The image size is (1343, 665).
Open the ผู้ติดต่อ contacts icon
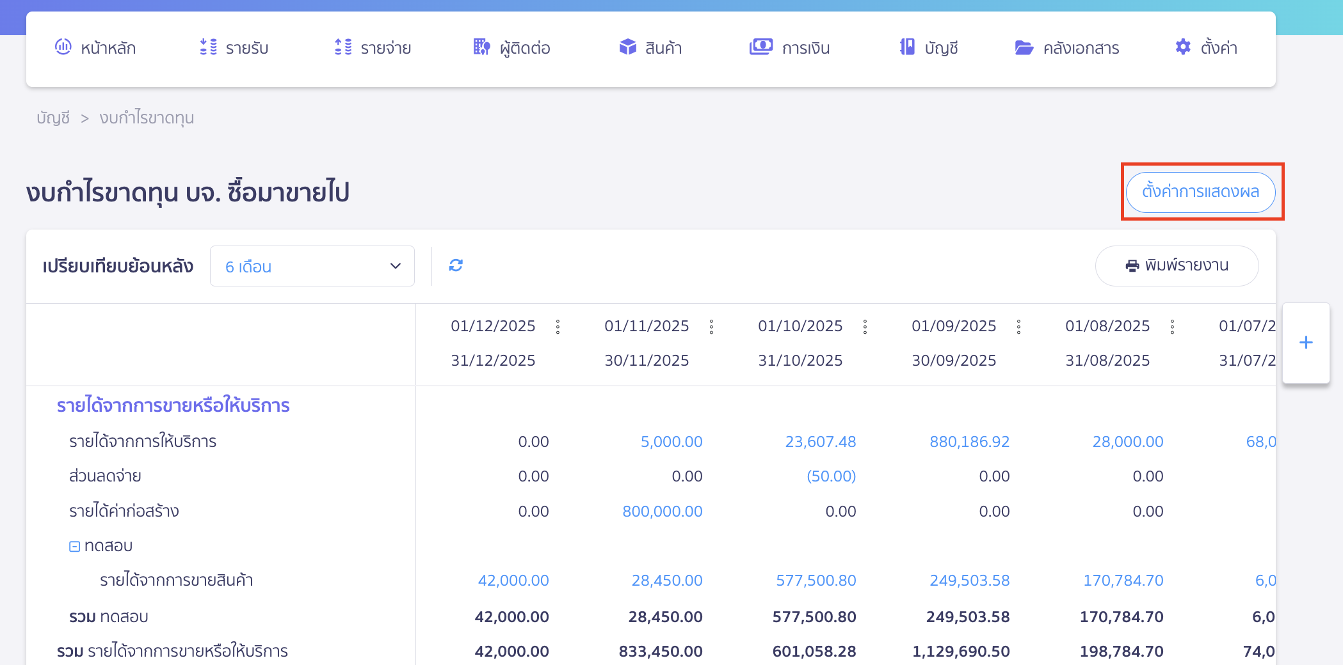[481, 47]
